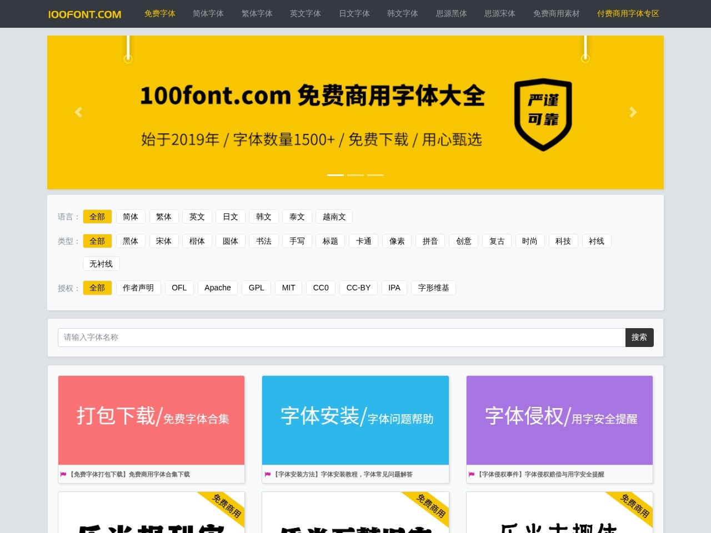Open 简体字体 navigation menu item
The image size is (711, 533).
coord(208,13)
